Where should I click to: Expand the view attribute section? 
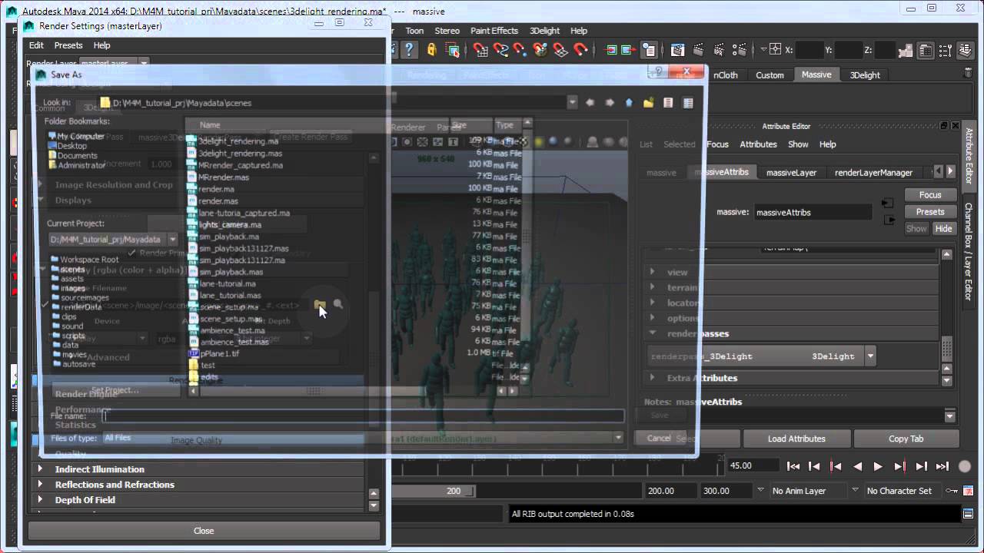pos(652,272)
